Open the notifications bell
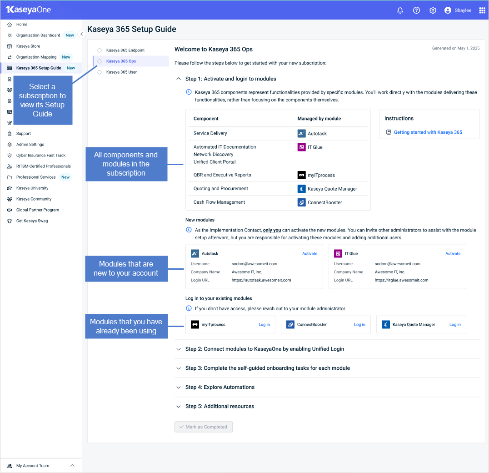The width and height of the screenshot is (489, 473). [400, 10]
